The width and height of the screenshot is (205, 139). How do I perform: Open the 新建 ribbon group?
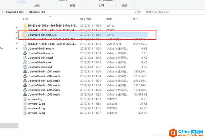click(73, 6)
